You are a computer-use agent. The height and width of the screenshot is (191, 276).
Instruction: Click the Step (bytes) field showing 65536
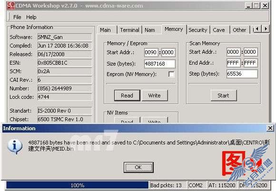(242, 74)
